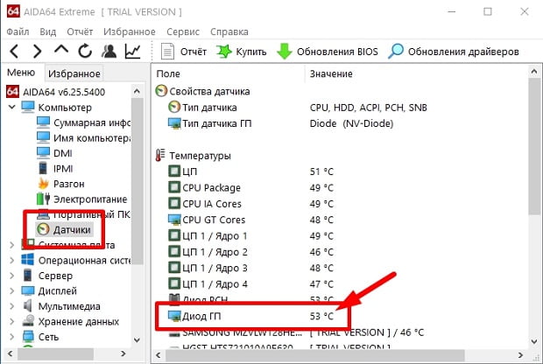The height and width of the screenshot is (364, 543).
Task: Click the tree panel vertical scrollbar
Action: coord(138,181)
